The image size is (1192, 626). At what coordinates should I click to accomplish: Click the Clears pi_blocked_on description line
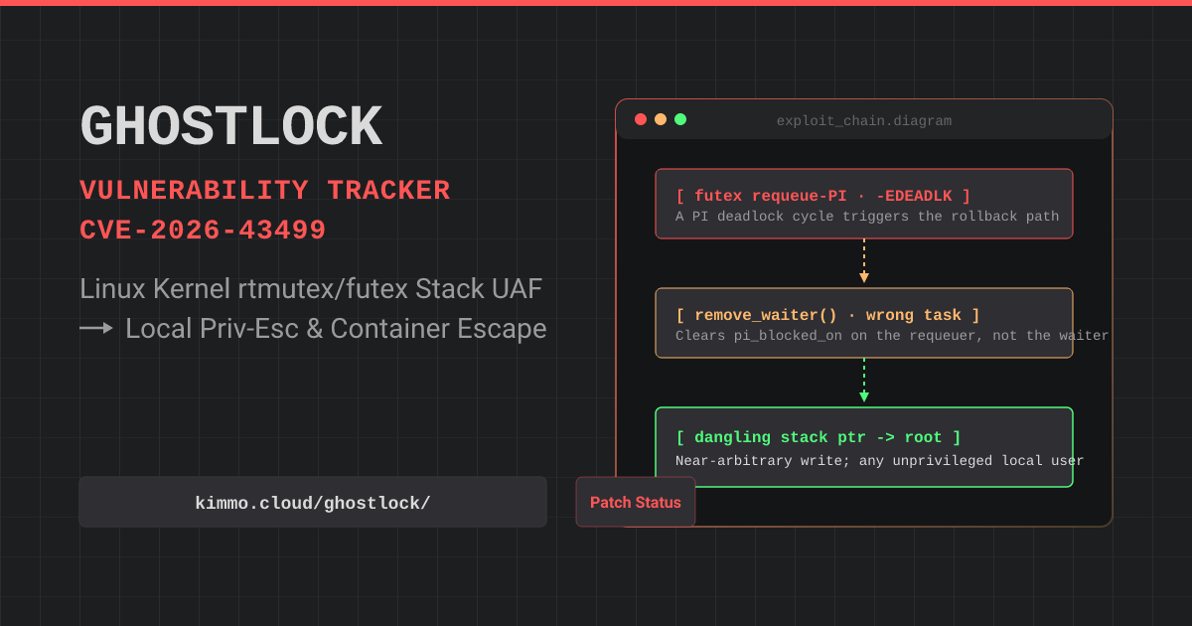pyautogui.click(x=892, y=336)
